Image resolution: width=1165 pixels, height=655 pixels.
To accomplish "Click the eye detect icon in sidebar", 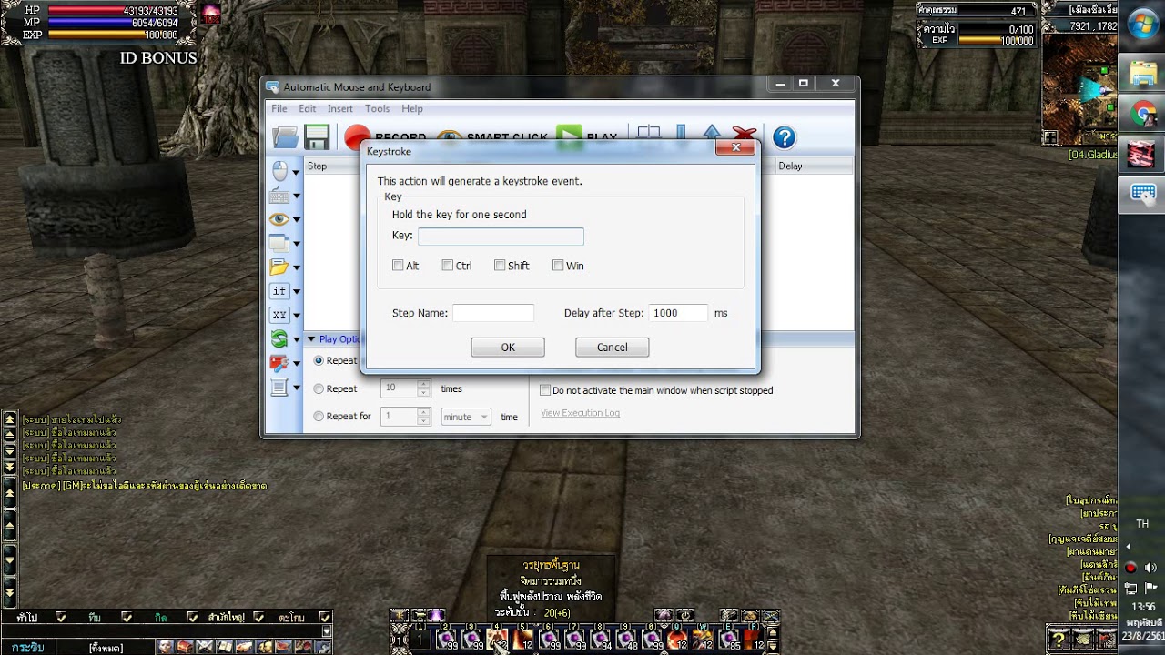I will coord(279,219).
